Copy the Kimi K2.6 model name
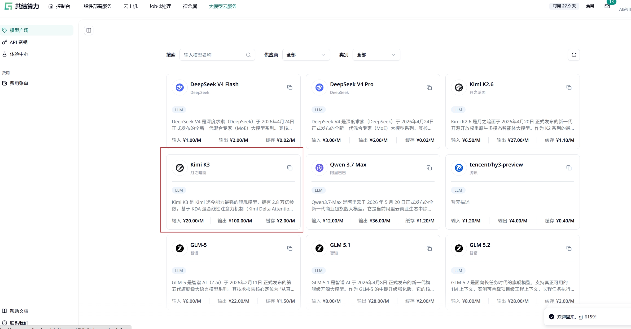 tap(569, 87)
